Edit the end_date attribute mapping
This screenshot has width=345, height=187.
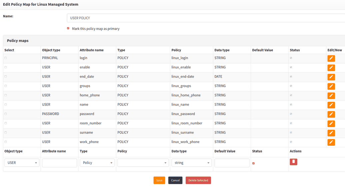(x=331, y=77)
